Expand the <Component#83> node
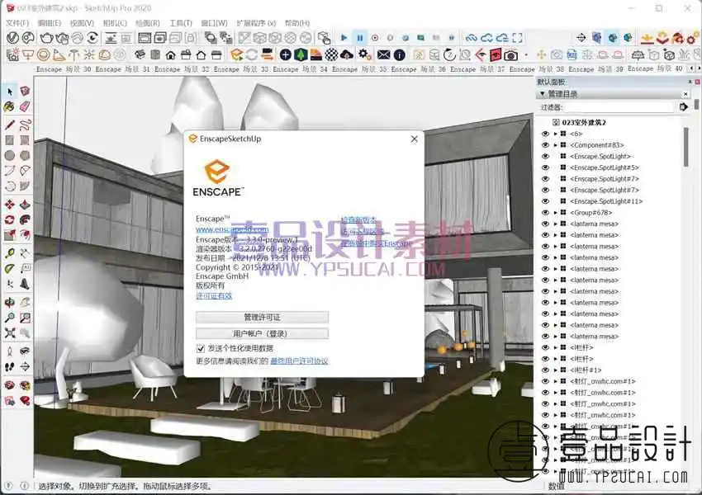Screen dimensions: 702x495 [x=556, y=145]
